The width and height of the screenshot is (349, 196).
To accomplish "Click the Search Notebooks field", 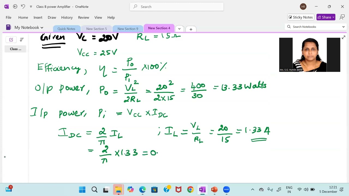I will point(316,27).
